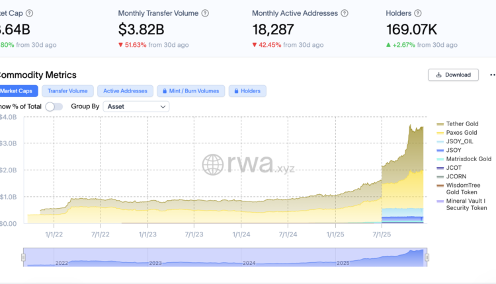
Task: Click the Download button
Action: pos(453,75)
